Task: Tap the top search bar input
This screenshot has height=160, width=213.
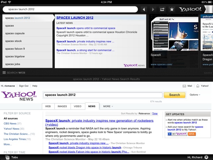Action: (x=70, y=9)
